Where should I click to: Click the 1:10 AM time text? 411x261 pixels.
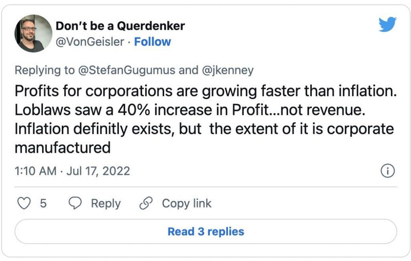tap(36, 171)
